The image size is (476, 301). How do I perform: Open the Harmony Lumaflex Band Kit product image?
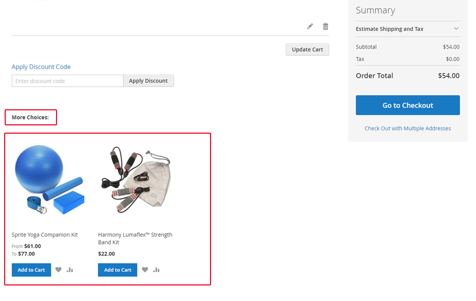coord(136,180)
